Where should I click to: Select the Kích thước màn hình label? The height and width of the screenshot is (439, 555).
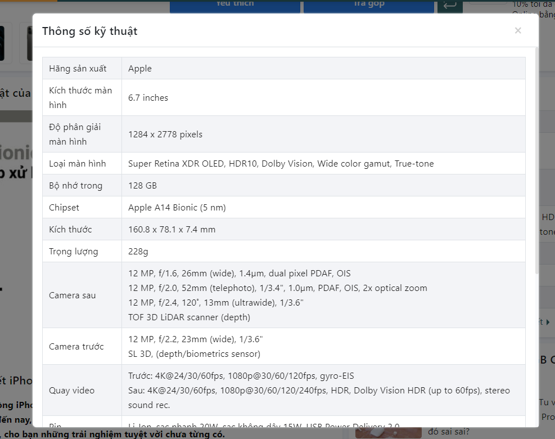pyautogui.click(x=80, y=97)
